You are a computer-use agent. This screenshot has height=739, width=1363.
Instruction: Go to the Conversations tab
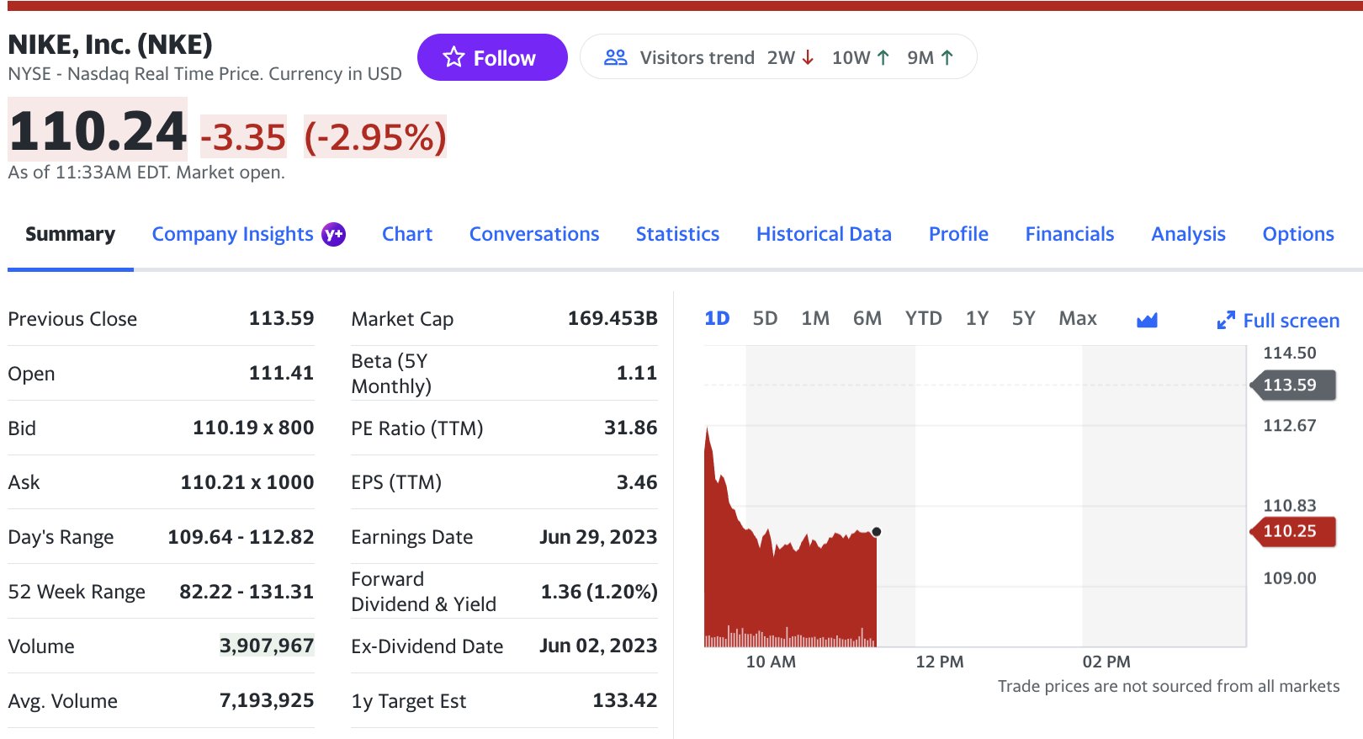click(534, 234)
